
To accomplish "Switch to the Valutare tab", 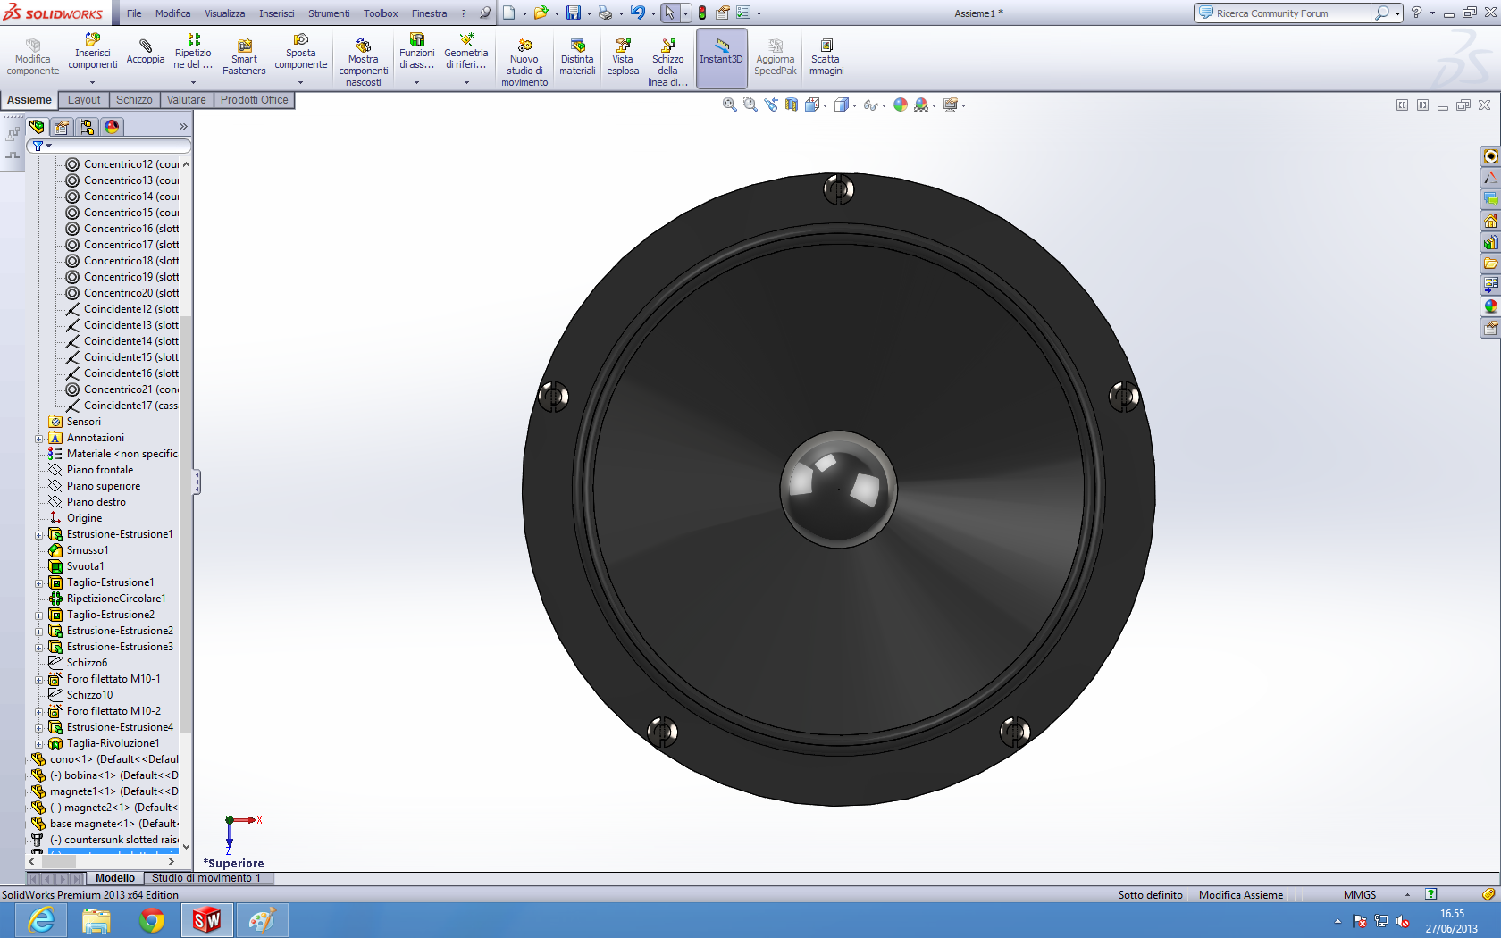I will [x=186, y=100].
